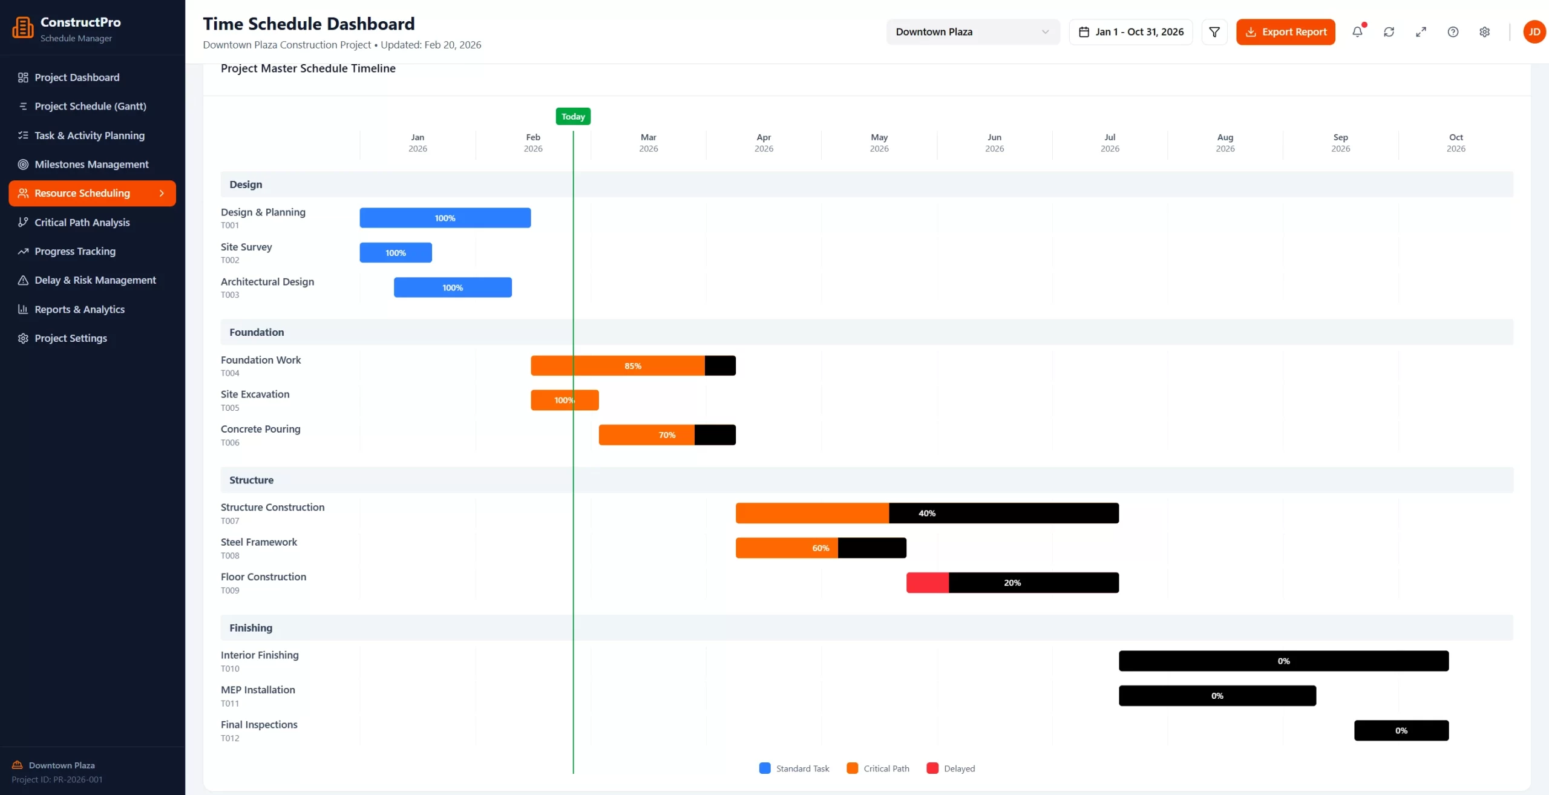Click the Export Report button
The height and width of the screenshot is (795, 1549).
pos(1285,31)
